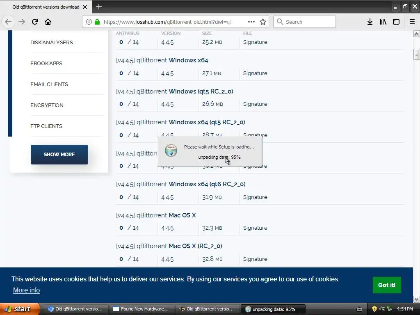This screenshot has height=315, width=420.
Task: Select the Old qBittorrent versions download tab
Action: (x=46, y=7)
